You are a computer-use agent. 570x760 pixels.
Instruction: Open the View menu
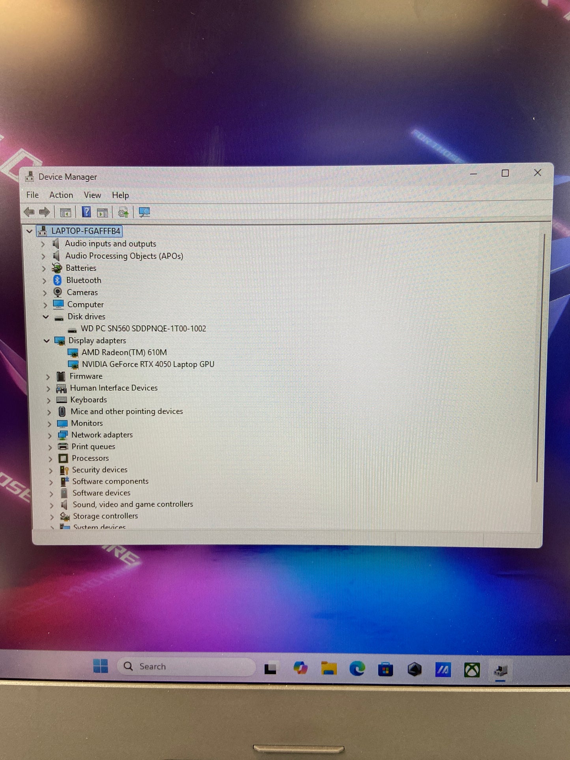[92, 195]
